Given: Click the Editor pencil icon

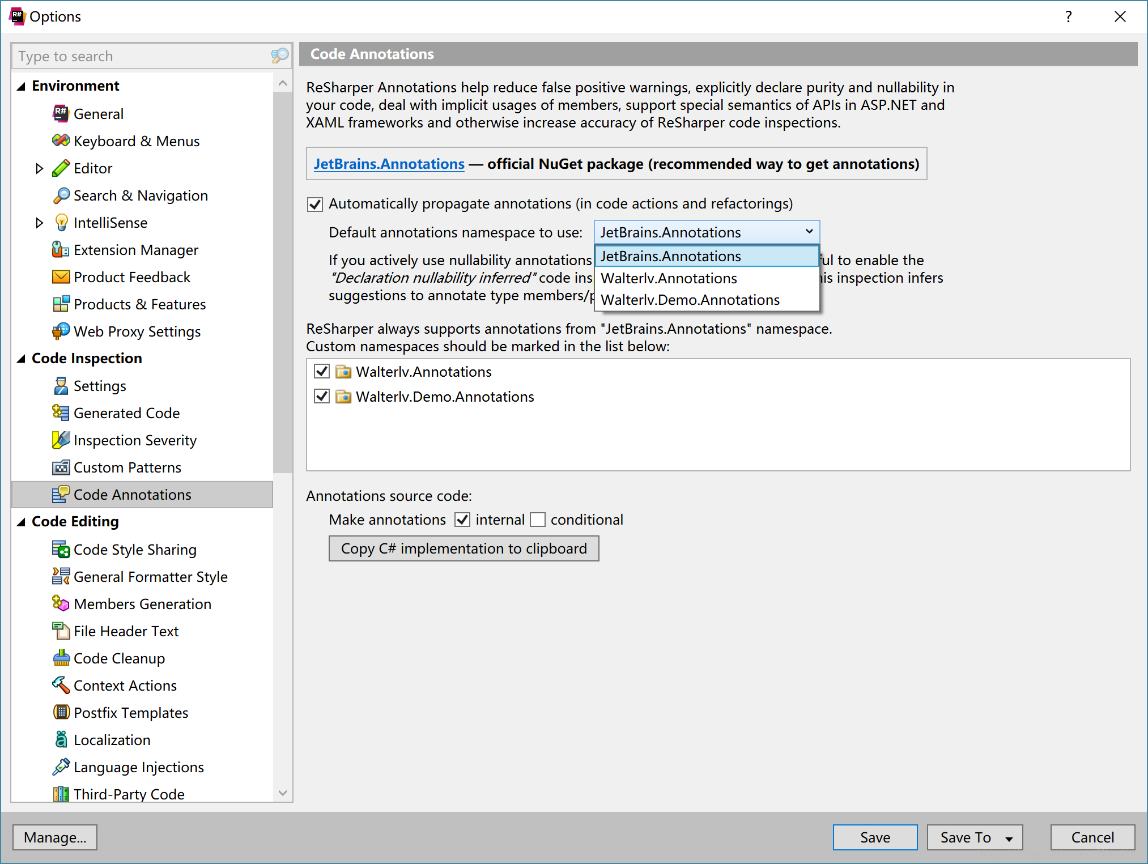Looking at the screenshot, I should point(61,168).
